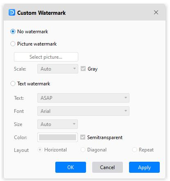Open the Scale dropdown set to Auto
Screen dimensions: 170x181
click(x=58, y=69)
